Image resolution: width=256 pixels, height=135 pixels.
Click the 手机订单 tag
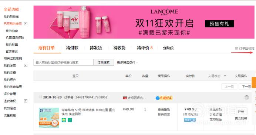coord(190,120)
